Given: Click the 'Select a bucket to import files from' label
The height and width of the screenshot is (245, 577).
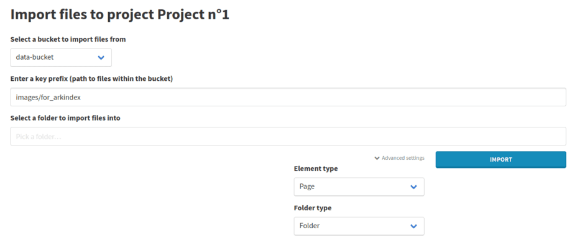Looking at the screenshot, I should point(68,39).
